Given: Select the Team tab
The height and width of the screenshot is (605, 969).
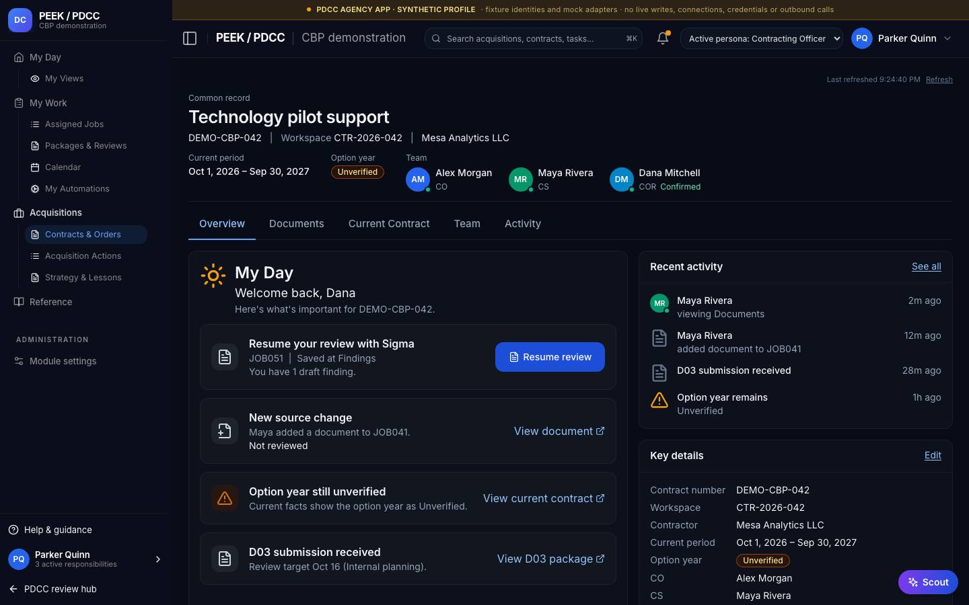Looking at the screenshot, I should click(x=467, y=224).
